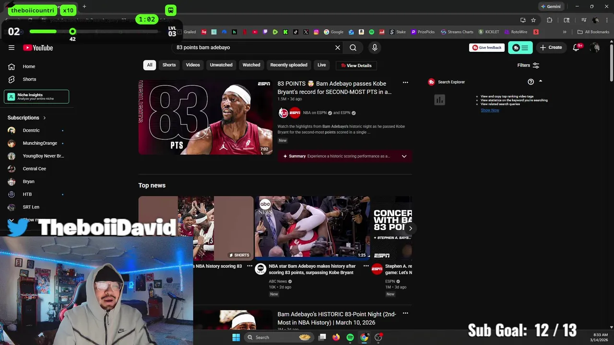
Task: Click the Search Explorer chart icon
Action: click(439, 100)
